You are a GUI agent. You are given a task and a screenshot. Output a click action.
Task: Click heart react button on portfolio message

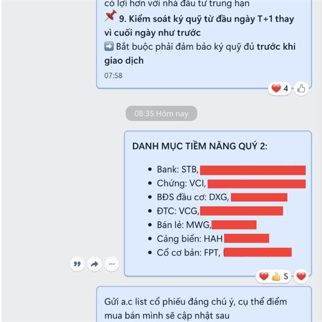(x=301, y=276)
